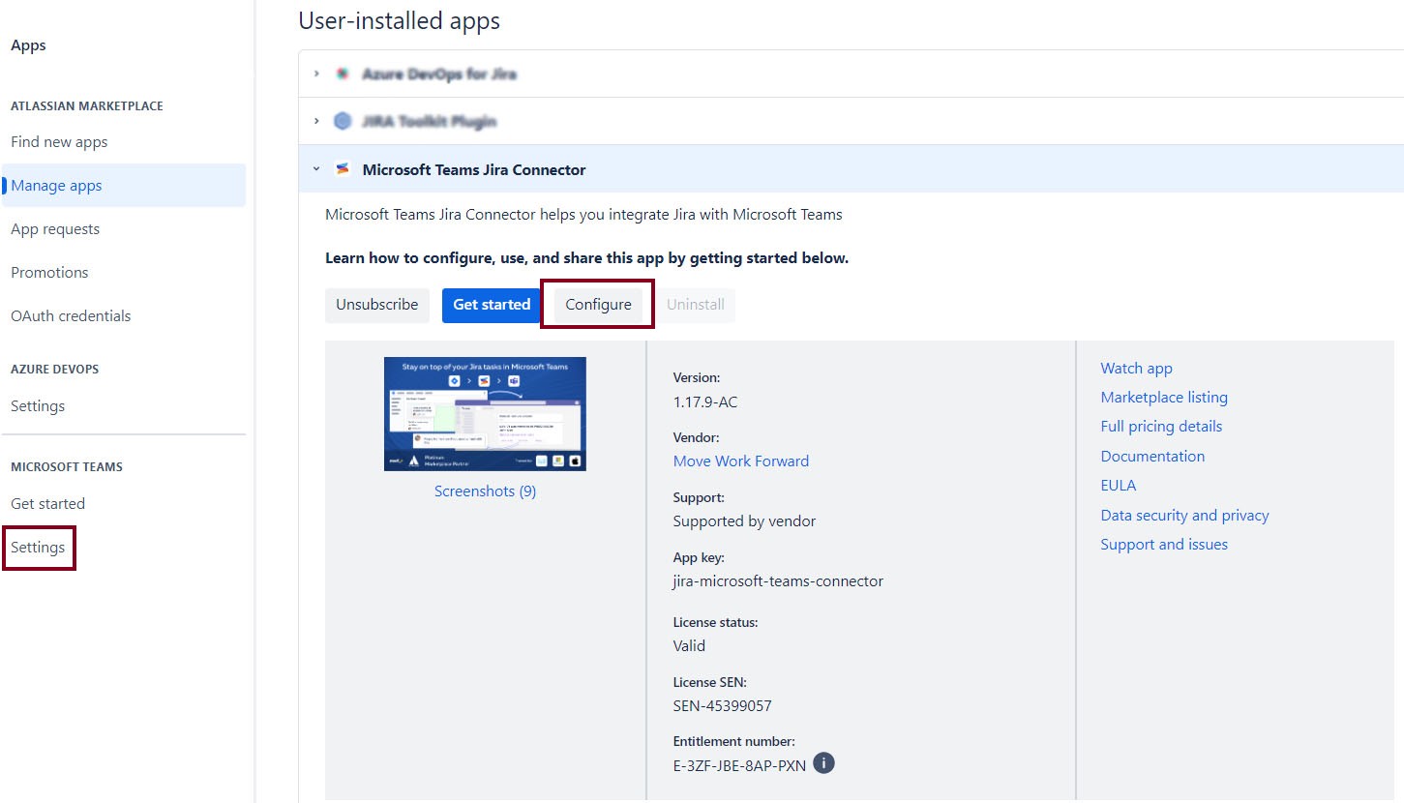Open OAuth credentials page
Viewport: 1404px width, 803px height.
(x=71, y=316)
